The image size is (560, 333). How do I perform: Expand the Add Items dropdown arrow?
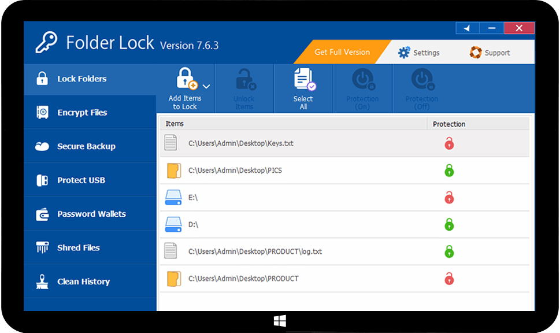point(206,87)
